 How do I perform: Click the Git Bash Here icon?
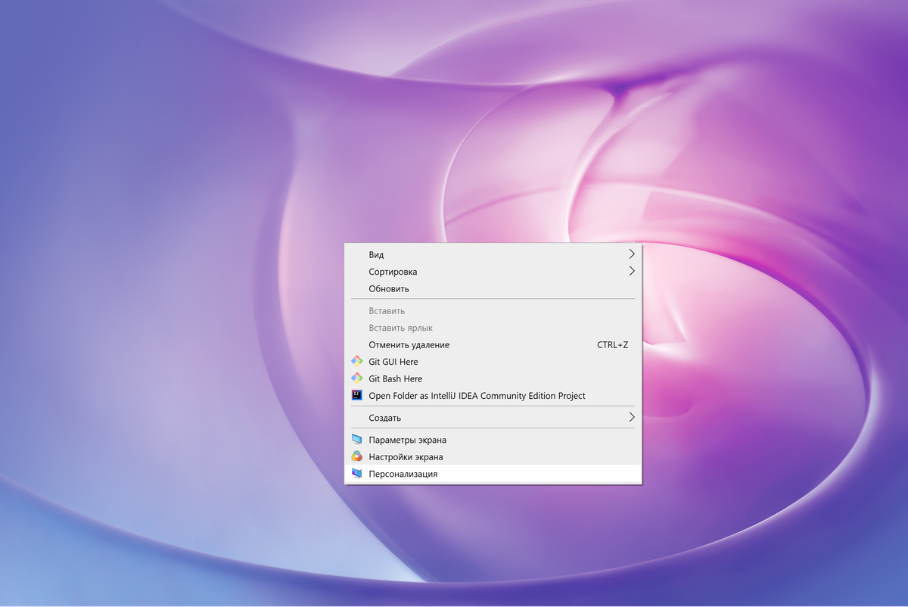pos(357,378)
